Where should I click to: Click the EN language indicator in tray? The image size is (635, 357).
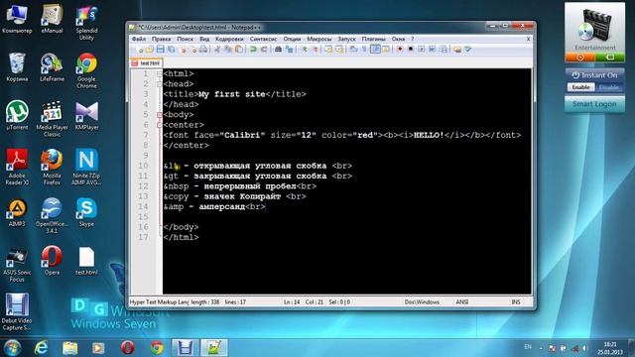[x=528, y=347]
